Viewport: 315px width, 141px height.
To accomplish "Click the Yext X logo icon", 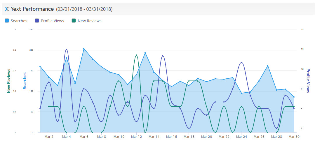I will [7, 9].
